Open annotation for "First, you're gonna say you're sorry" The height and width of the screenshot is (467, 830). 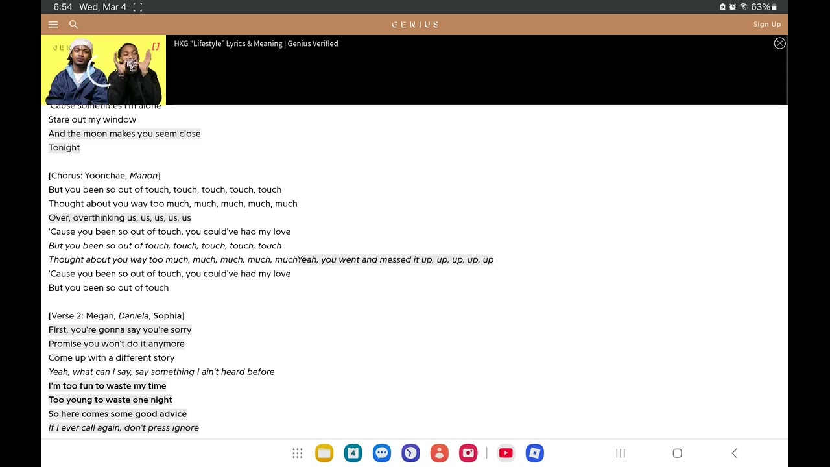point(120,330)
